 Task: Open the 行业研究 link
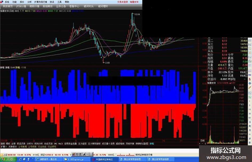52,147
